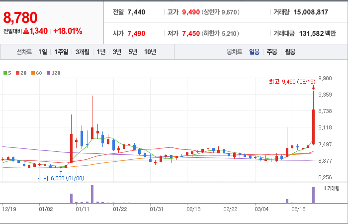The image size is (348, 224).
Task: Click the 상한가 9,670 text
Action: 221,12
